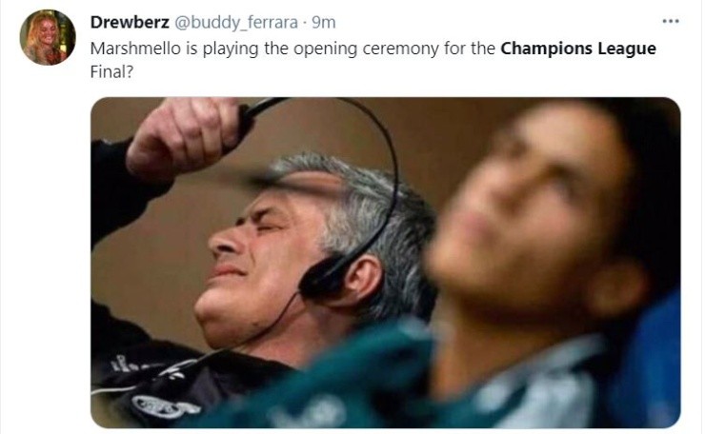Open the tweet's three-dot more options menu
The image size is (705, 434).
pyautogui.click(x=671, y=21)
